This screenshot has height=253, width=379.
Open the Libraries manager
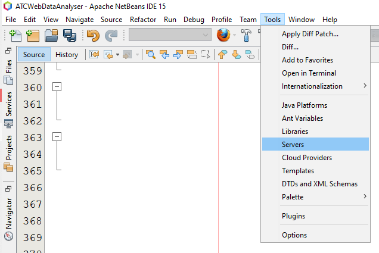(x=315, y=132)
